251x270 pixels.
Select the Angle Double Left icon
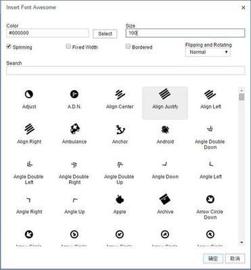point(29,164)
